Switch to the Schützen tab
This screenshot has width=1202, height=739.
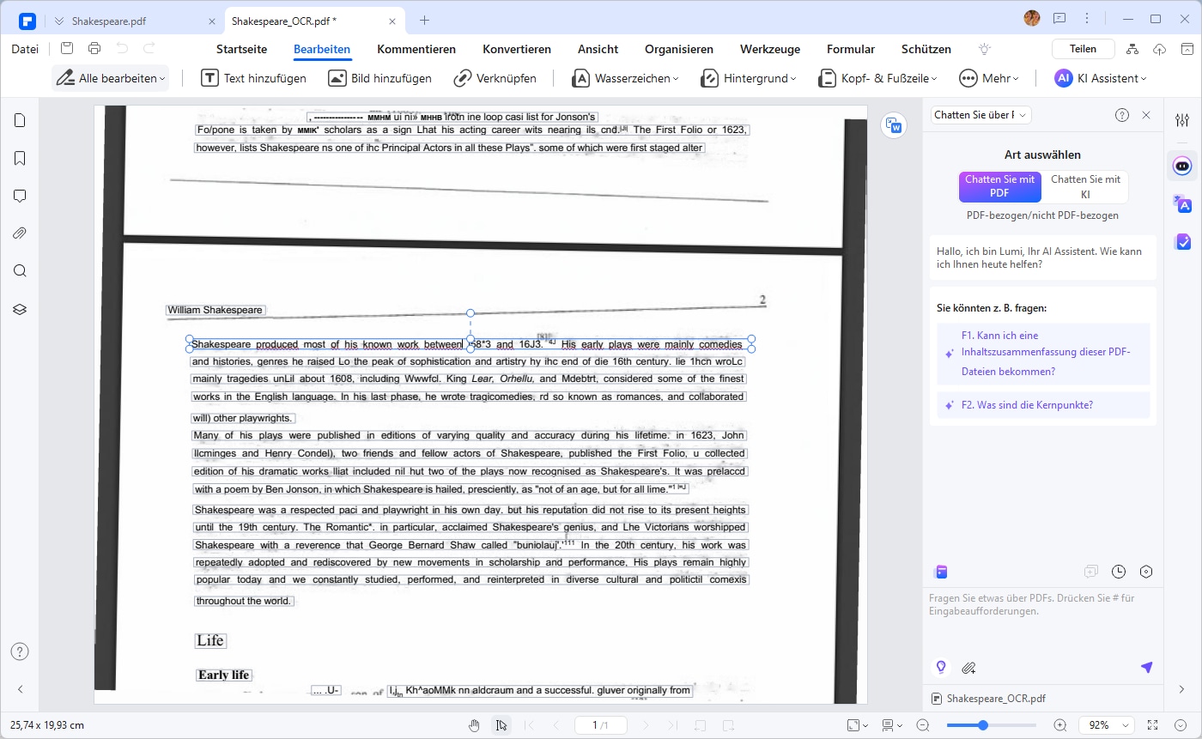926,49
